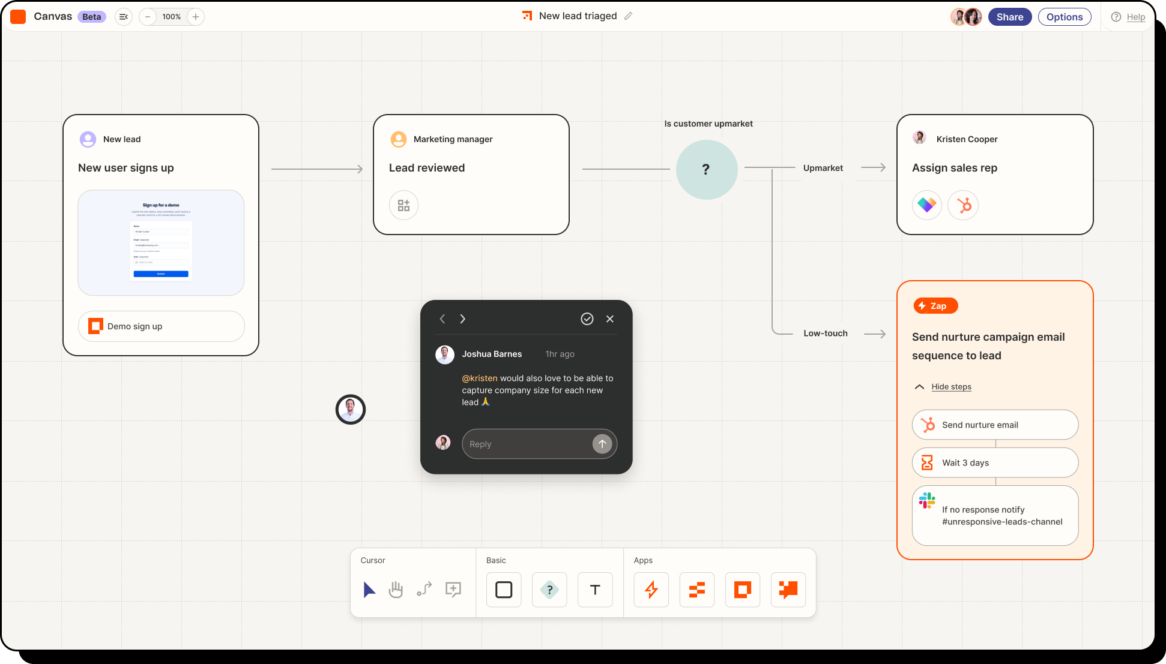Rename the canvas titled New lead triaged
The width and height of the screenshot is (1166, 664).
(x=628, y=16)
